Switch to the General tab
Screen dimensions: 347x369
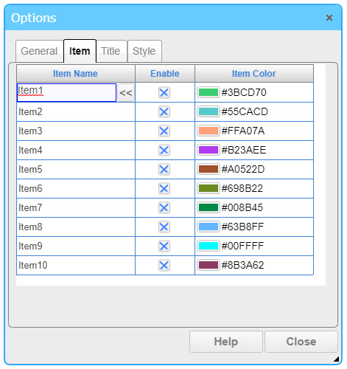(39, 51)
